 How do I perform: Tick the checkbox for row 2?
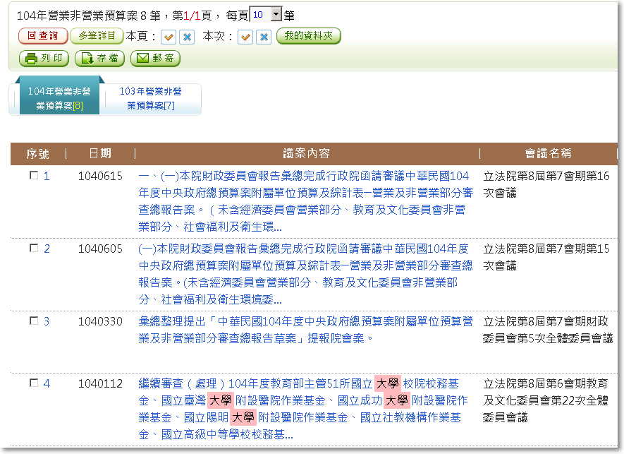pos(34,249)
